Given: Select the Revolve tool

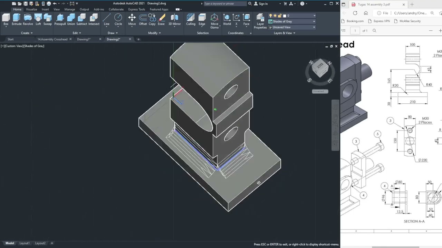Looking at the screenshot, I should coord(28,19).
